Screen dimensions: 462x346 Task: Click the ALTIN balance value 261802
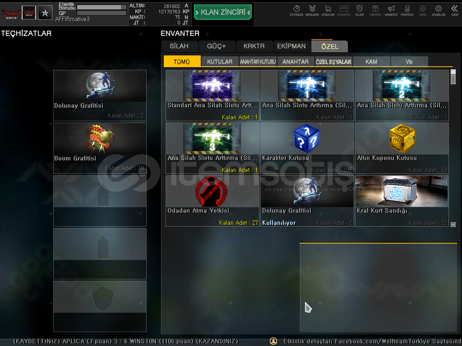pos(172,6)
